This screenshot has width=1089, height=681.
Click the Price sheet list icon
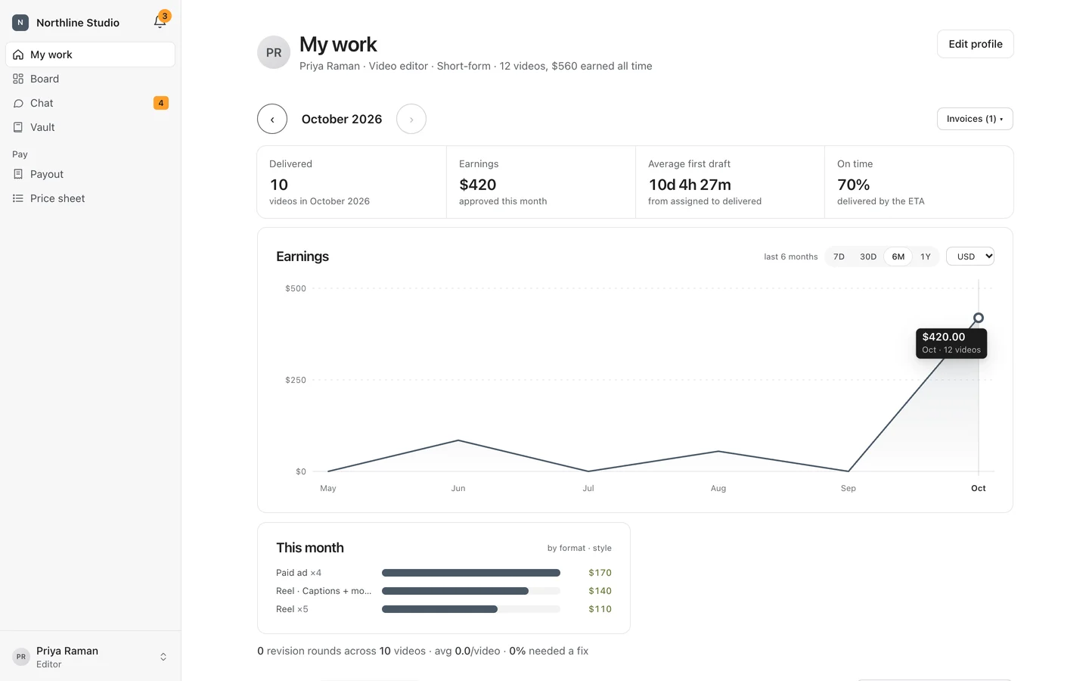coord(18,198)
